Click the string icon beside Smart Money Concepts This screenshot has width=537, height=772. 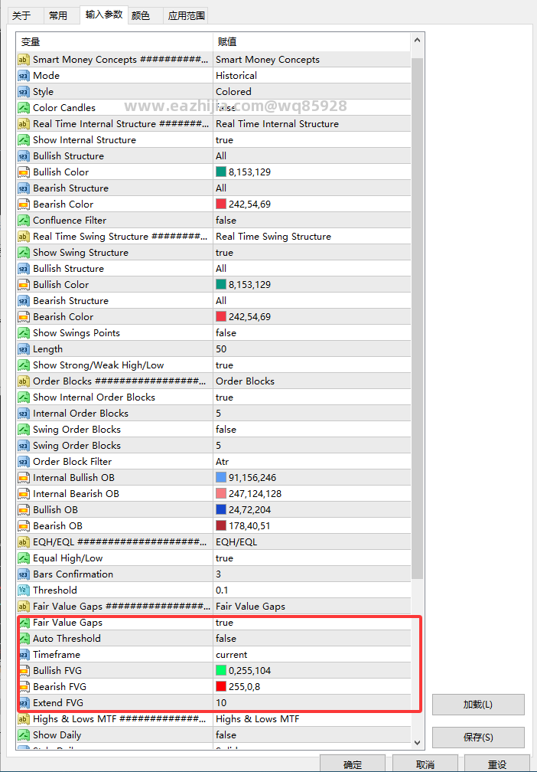click(24, 60)
